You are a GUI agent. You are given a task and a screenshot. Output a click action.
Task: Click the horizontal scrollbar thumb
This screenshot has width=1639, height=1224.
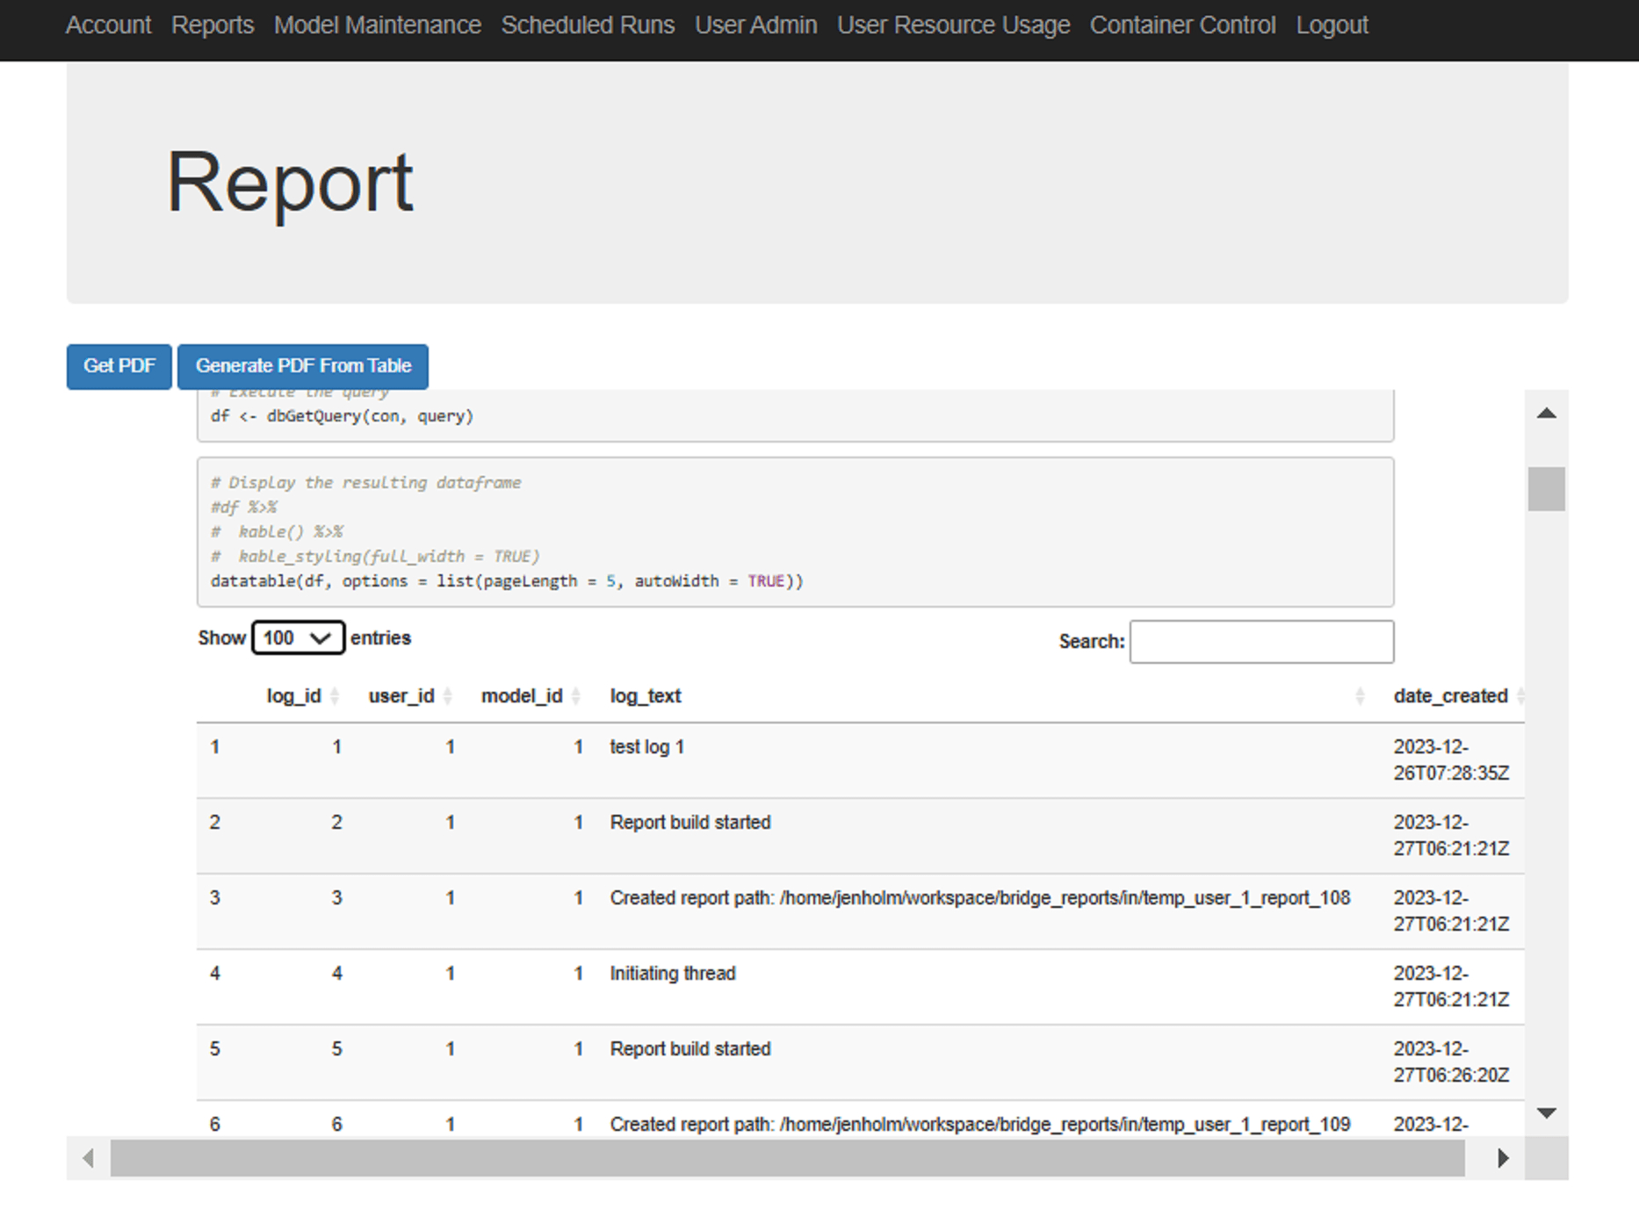tap(787, 1158)
